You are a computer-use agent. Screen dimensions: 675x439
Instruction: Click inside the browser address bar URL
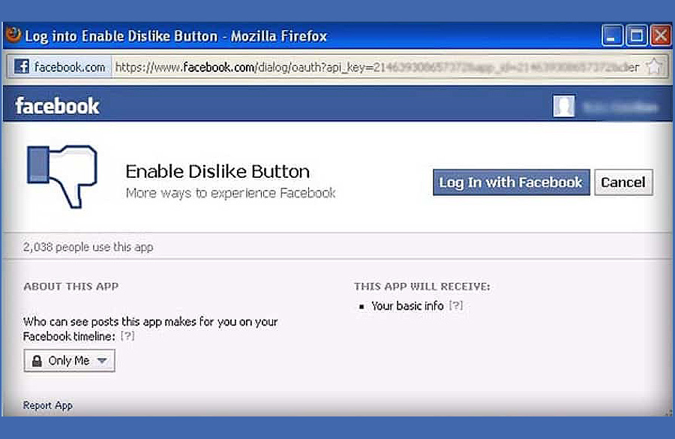[x=300, y=67]
